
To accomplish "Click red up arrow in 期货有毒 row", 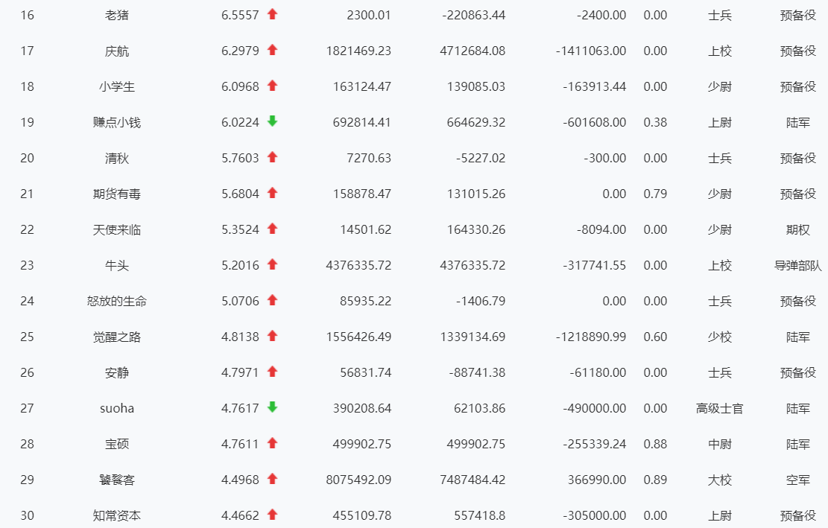I will 273,193.
